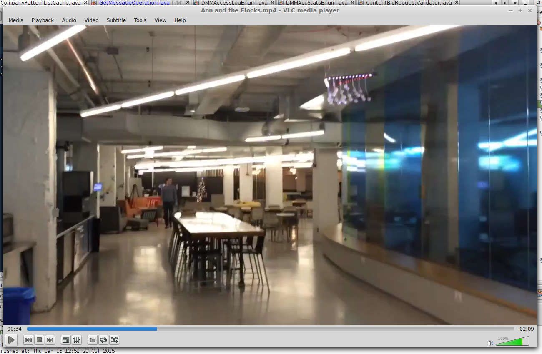Toggle the playlist view

[x=93, y=340]
